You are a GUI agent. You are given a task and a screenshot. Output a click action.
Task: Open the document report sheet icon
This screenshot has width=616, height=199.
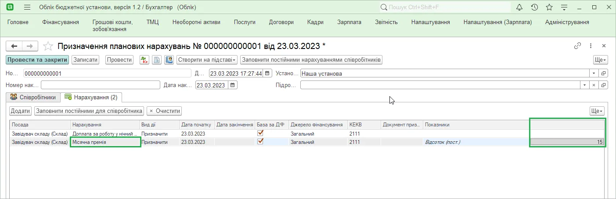[157, 60]
